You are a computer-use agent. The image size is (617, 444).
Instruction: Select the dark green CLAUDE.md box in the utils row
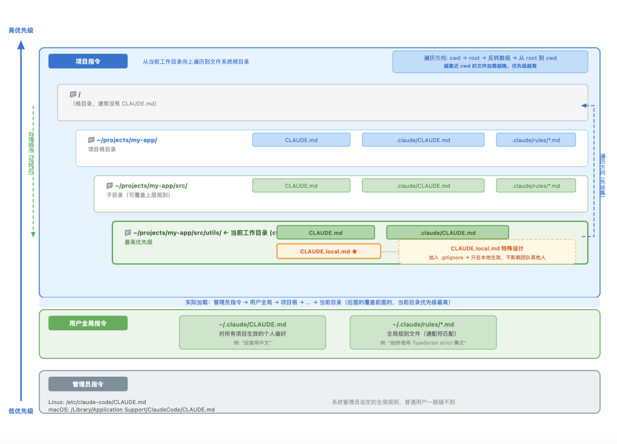[x=326, y=232]
